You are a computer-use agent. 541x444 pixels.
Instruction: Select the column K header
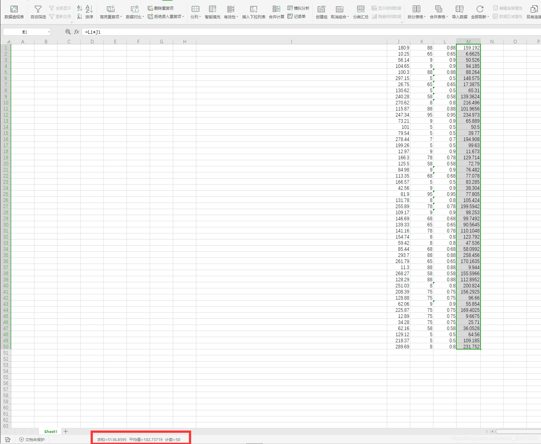[421, 41]
